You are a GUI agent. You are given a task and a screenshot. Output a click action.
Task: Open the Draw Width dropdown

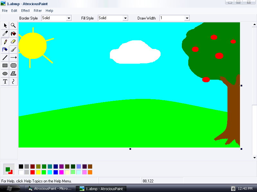187,18
